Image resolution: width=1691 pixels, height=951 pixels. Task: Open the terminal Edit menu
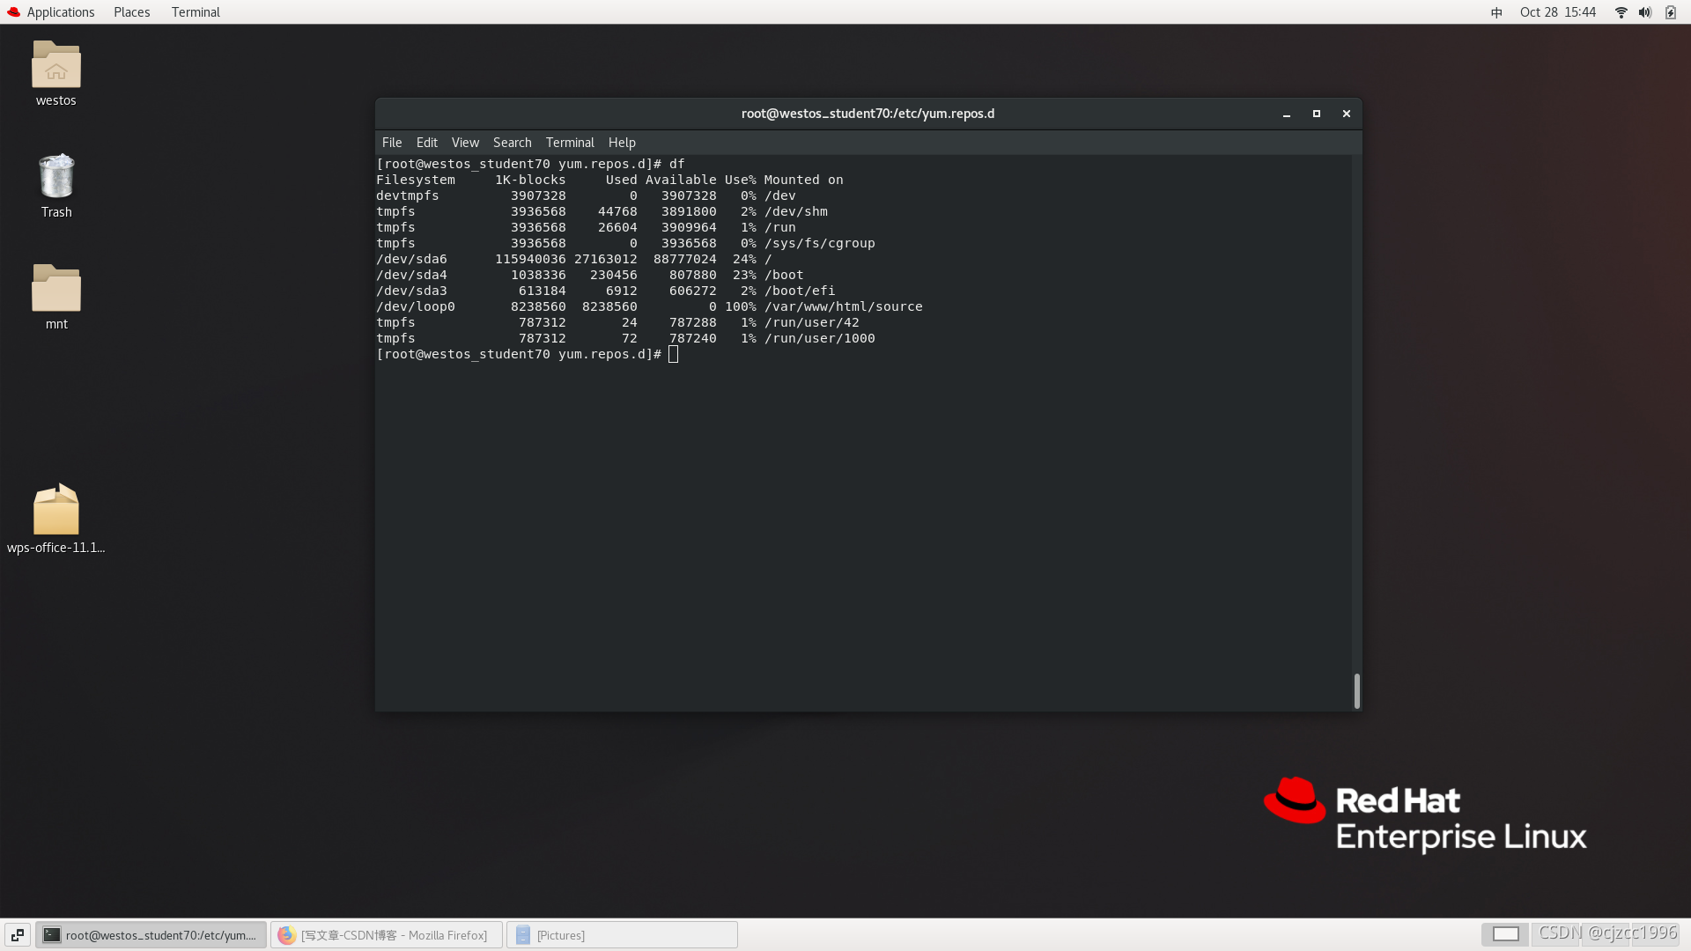(427, 143)
